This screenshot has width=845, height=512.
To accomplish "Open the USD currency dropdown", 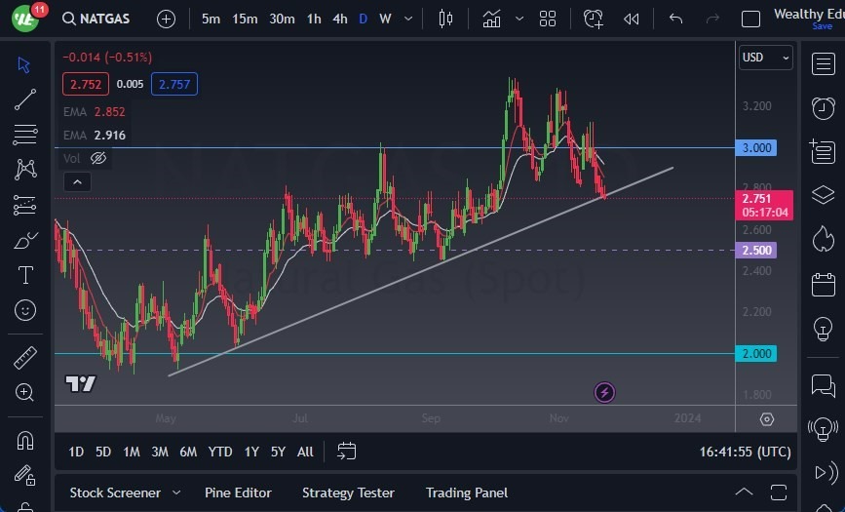I will pyautogui.click(x=765, y=58).
